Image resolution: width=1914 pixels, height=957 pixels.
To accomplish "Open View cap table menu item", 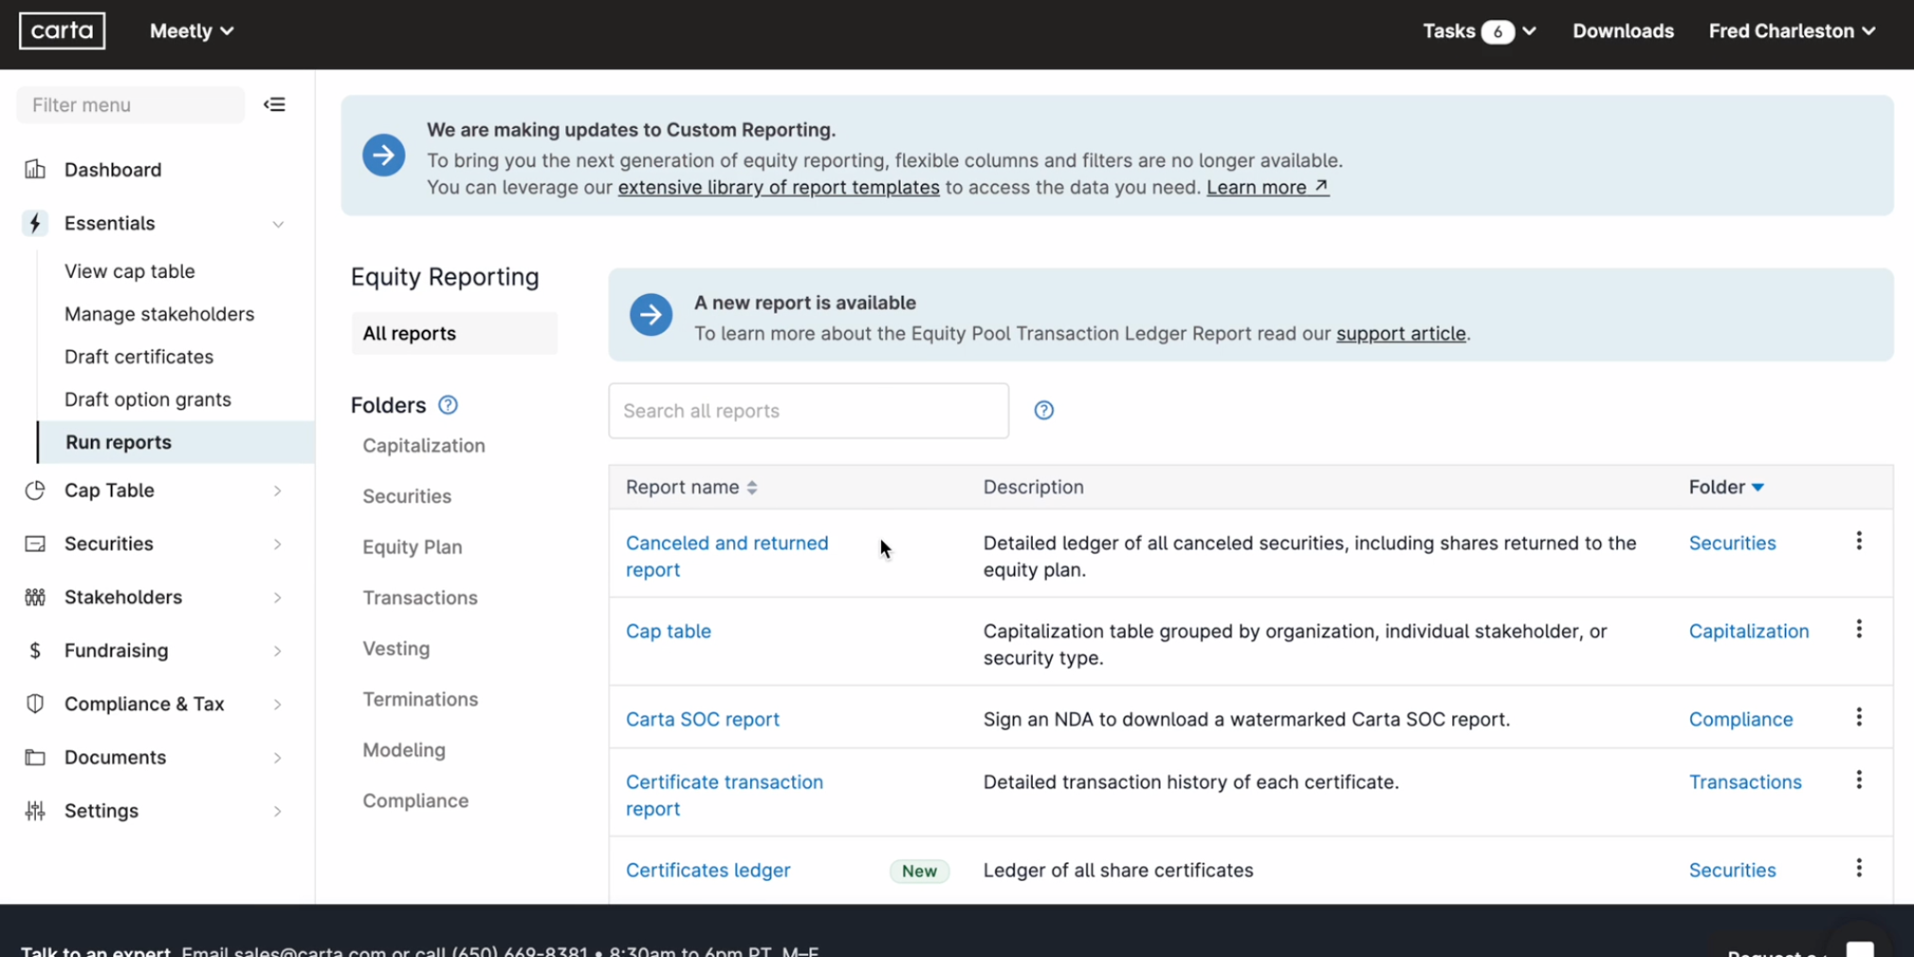I will [130, 271].
